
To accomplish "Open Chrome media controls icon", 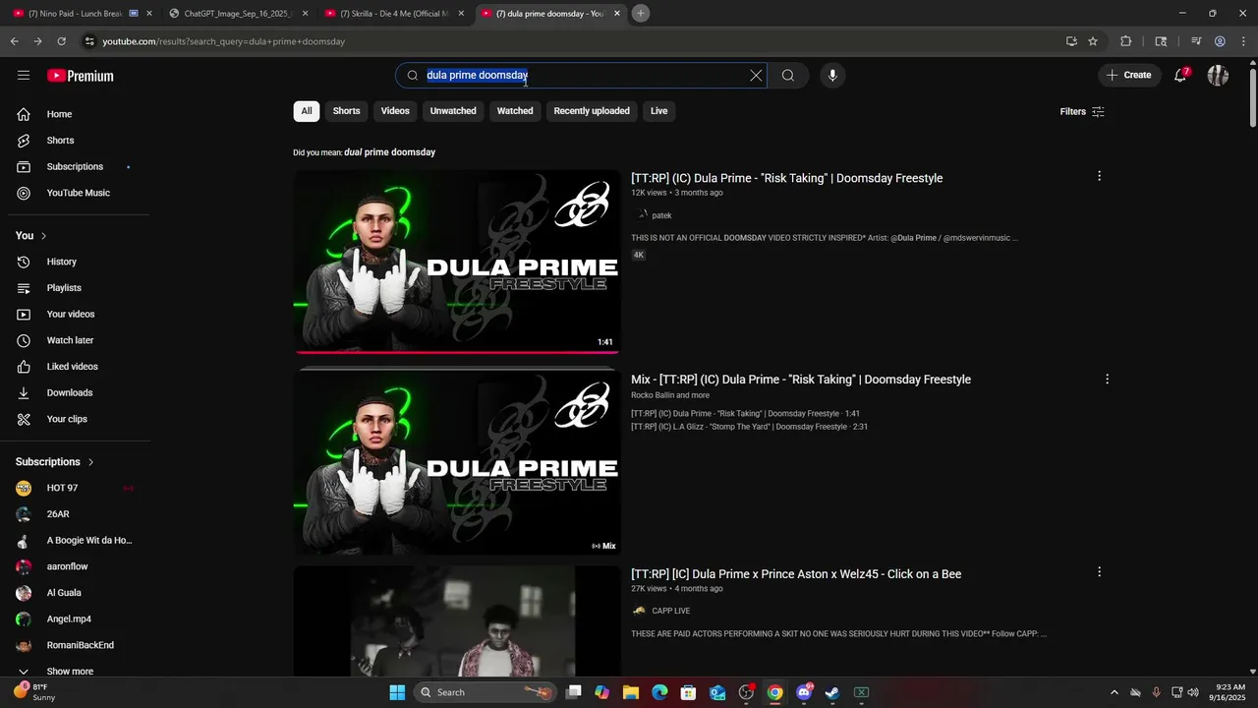I will pyautogui.click(x=1196, y=41).
